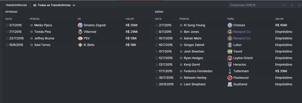The width and height of the screenshot is (302, 103).
Task: Sort saídas by the Para column header
Action: (230, 19)
